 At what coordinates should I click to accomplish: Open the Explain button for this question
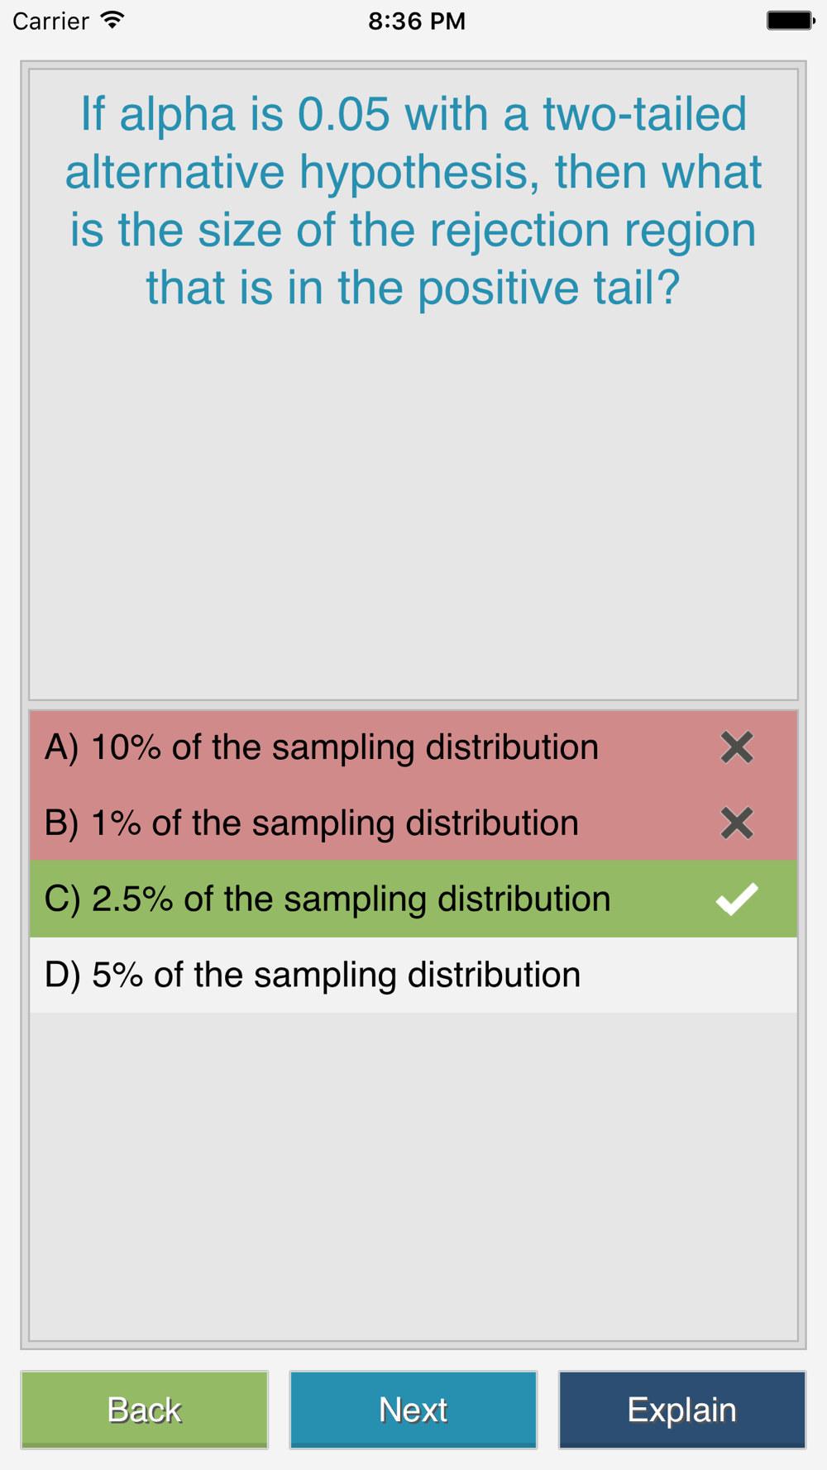pyautogui.click(x=682, y=1410)
